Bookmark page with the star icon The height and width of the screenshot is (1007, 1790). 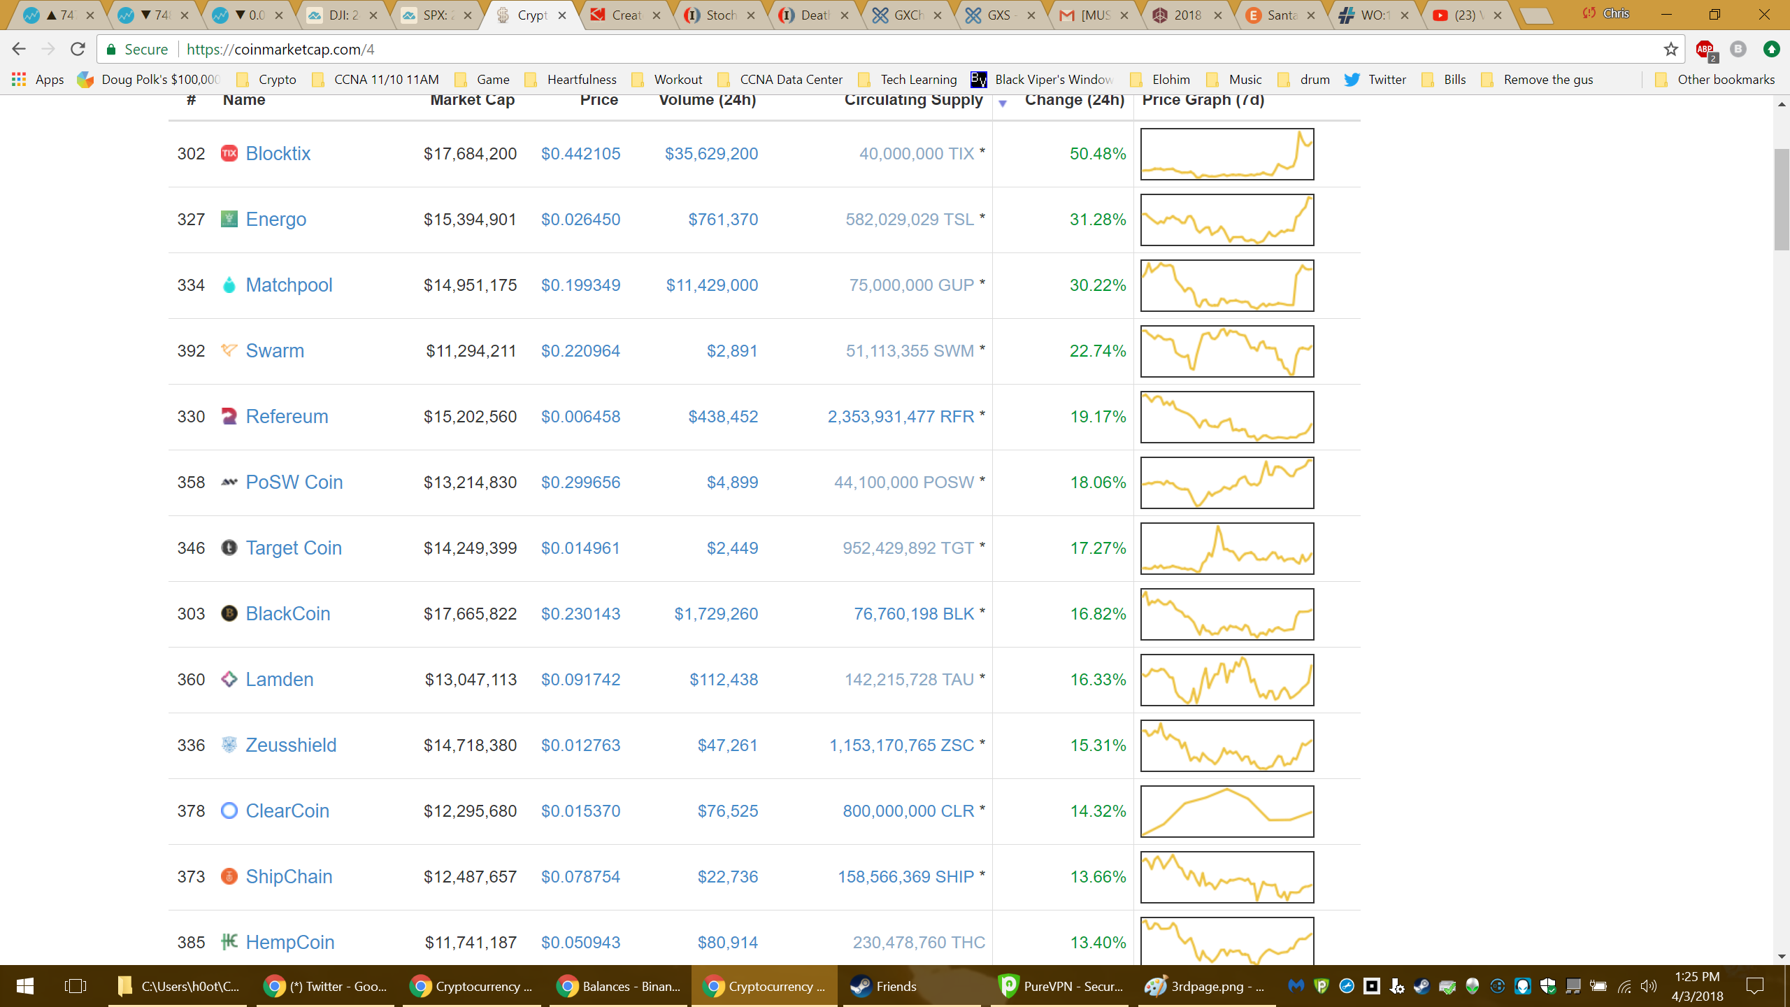1670,49
